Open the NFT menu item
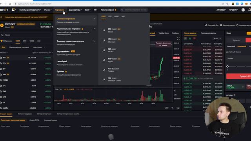 (96, 10)
